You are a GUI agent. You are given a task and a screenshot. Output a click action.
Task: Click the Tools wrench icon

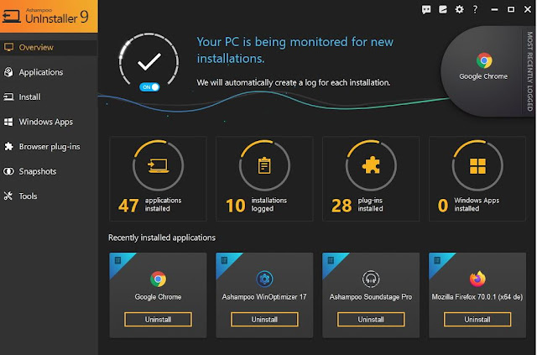(8, 196)
